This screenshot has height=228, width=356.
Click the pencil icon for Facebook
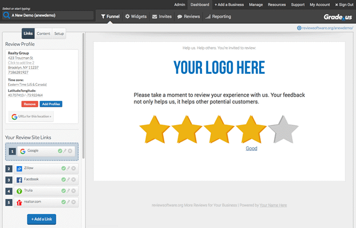(x=69, y=180)
